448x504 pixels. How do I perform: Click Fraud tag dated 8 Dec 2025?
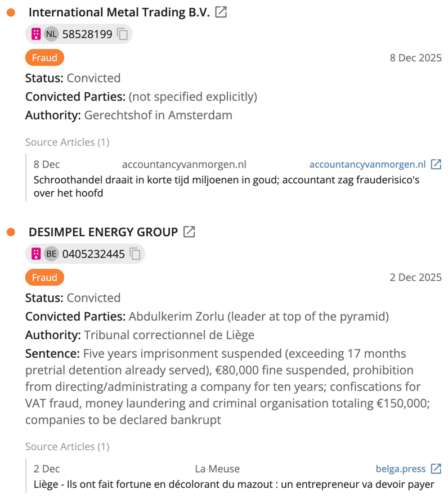(x=44, y=57)
